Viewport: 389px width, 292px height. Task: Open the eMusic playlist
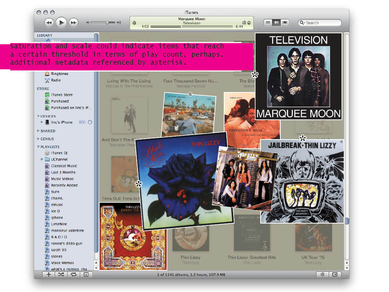tap(57, 205)
